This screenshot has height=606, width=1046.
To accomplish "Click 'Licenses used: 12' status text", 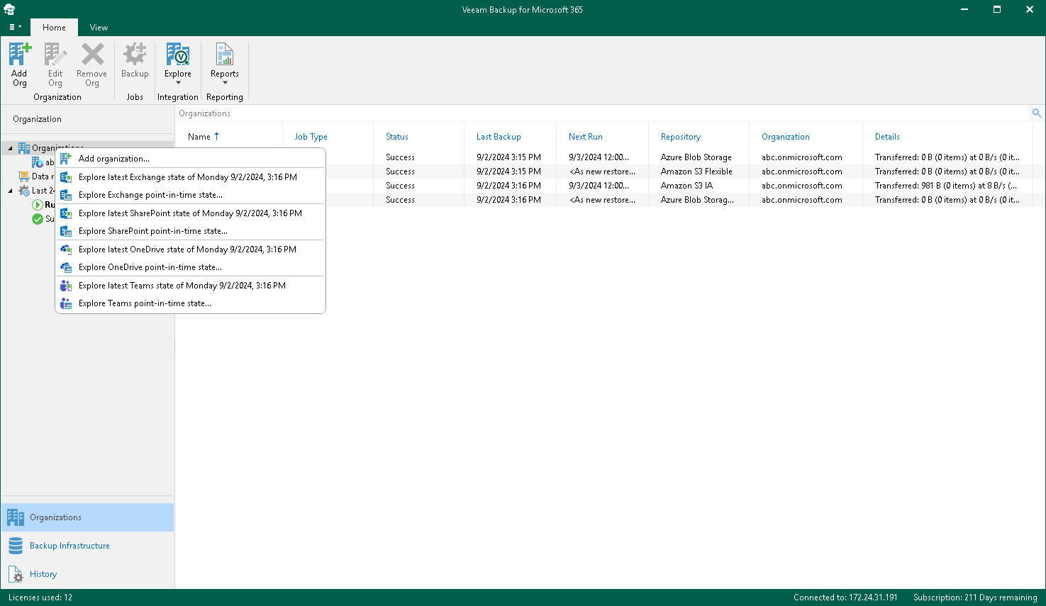I will click(x=40, y=597).
